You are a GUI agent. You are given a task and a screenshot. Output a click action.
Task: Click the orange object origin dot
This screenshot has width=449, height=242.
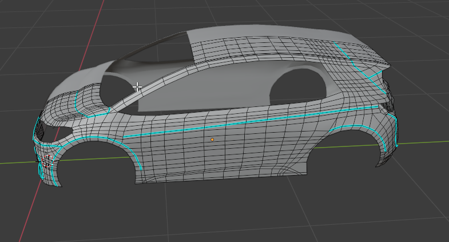coord(212,140)
